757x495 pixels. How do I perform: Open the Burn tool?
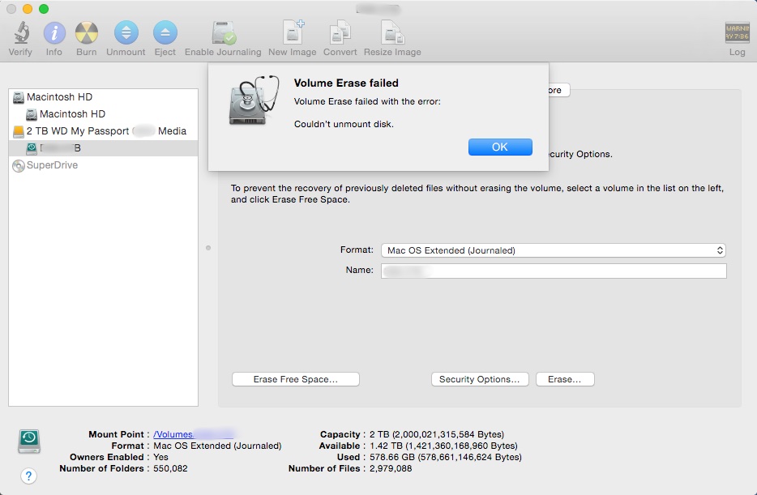pyautogui.click(x=86, y=32)
